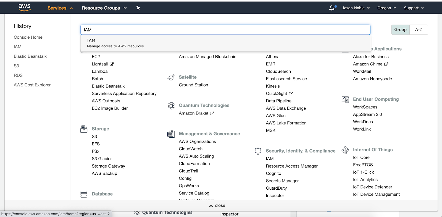Open Service Catalog
Image resolution: width=442 pixels, height=217 pixels.
[194, 193]
